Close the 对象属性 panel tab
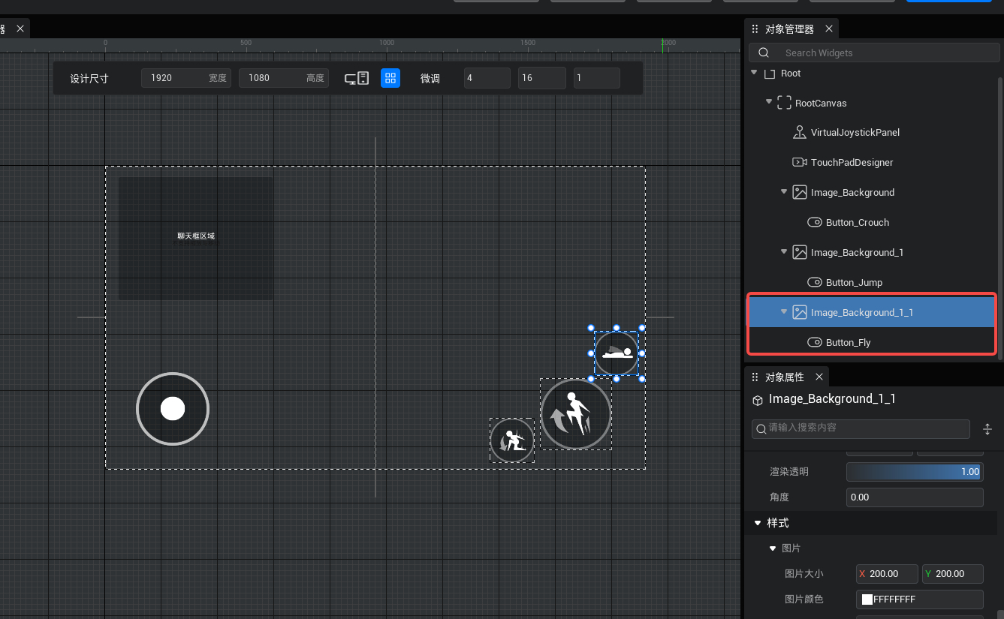 (x=819, y=377)
